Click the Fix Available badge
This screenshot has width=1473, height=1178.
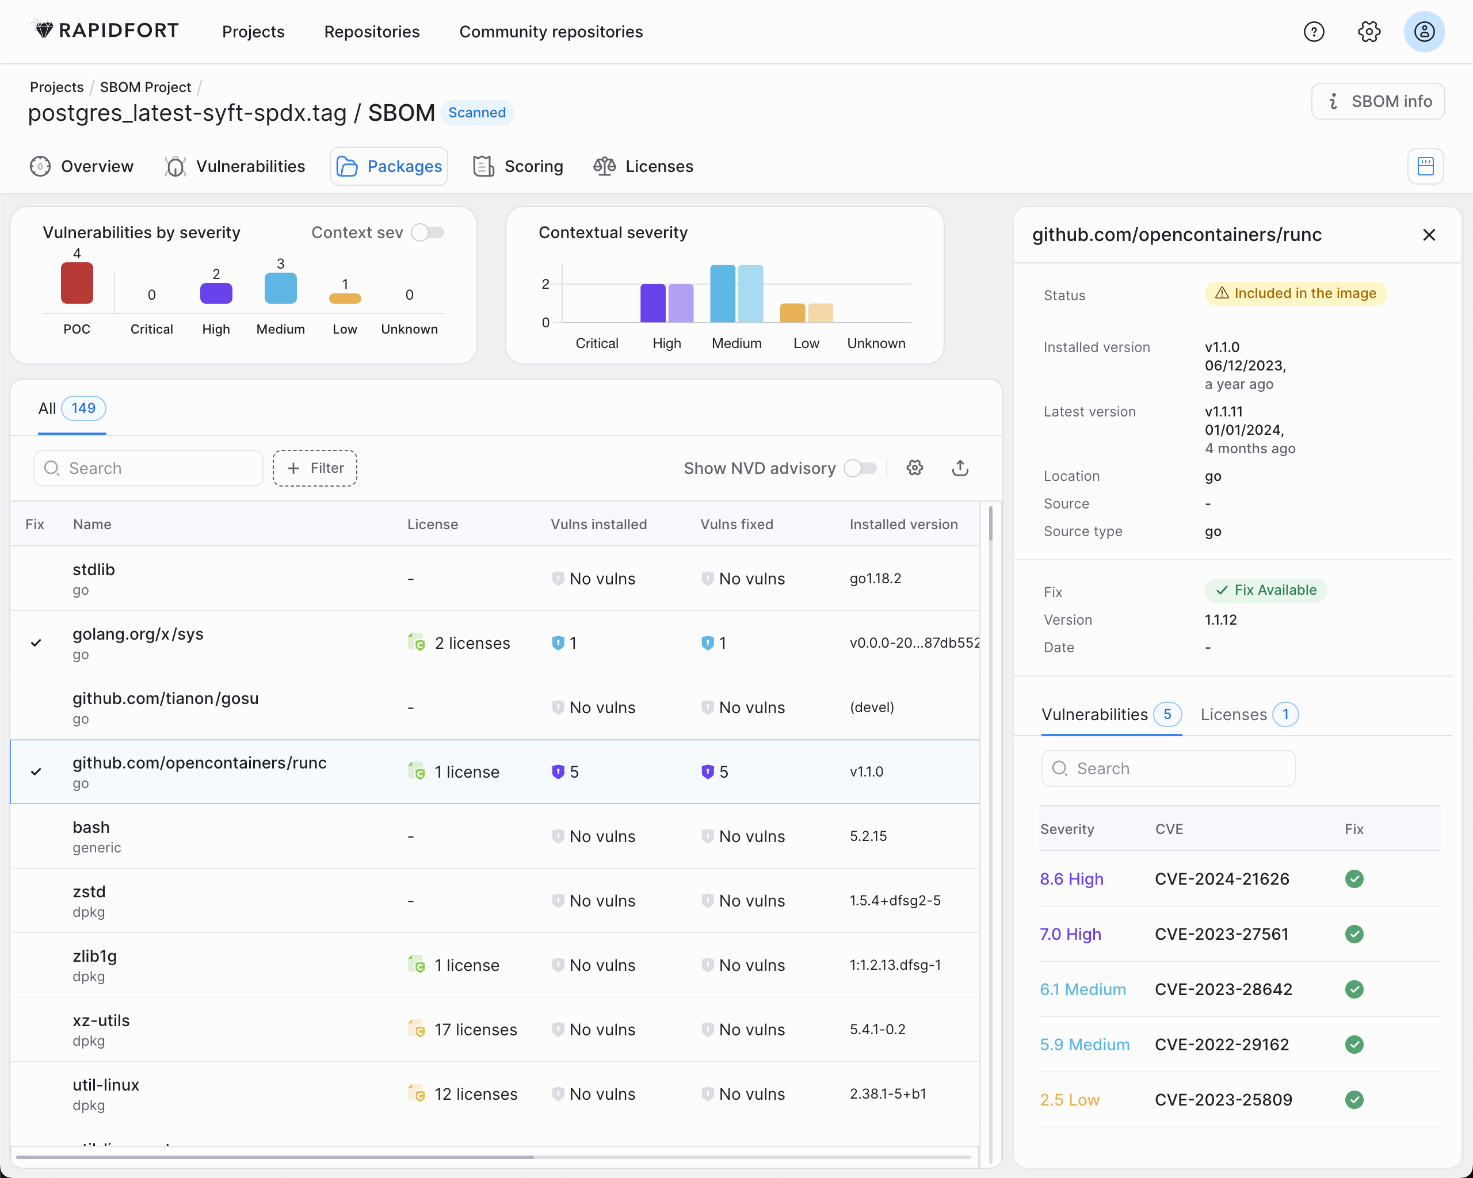(1265, 590)
